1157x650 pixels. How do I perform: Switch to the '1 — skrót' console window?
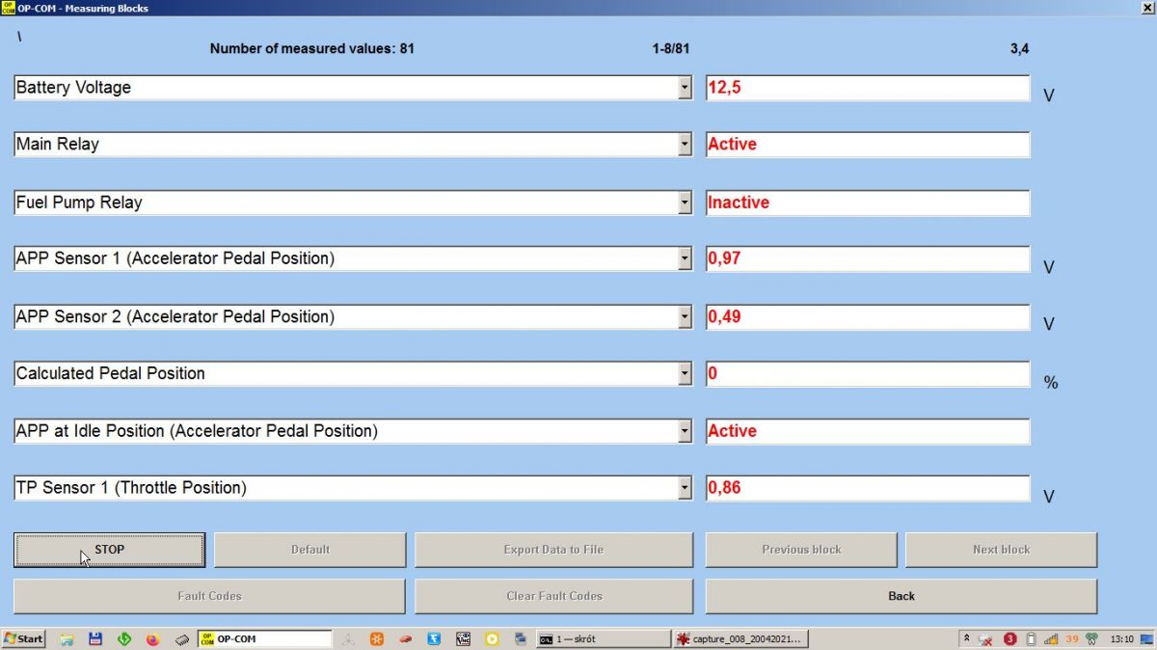point(603,638)
